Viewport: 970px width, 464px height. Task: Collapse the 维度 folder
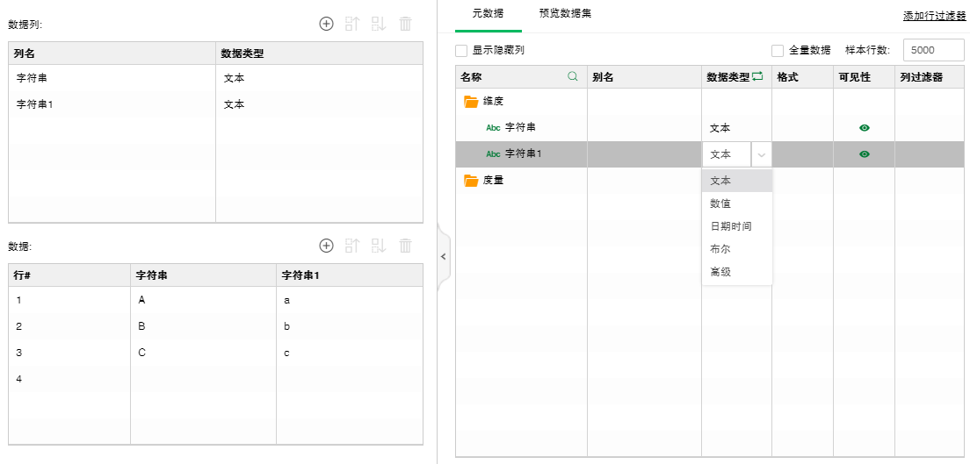pos(471,102)
